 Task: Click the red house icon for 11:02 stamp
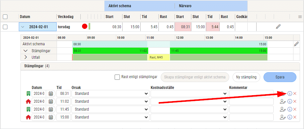28,101
